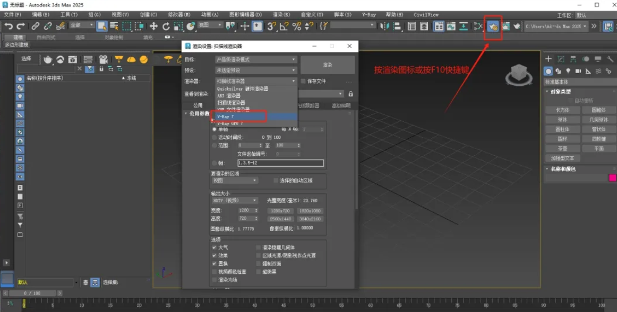Enable Render Hidden Geometry checkbox

[x=259, y=247]
